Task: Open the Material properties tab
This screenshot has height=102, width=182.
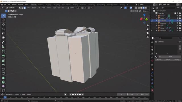Action: pos(152,90)
